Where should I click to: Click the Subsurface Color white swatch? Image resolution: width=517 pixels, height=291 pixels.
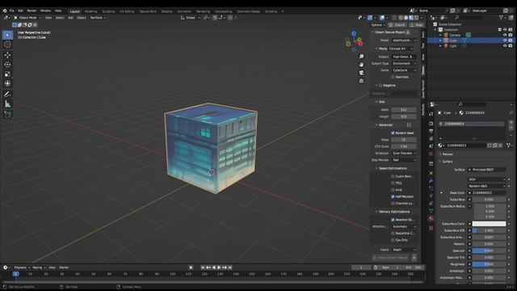489,224
